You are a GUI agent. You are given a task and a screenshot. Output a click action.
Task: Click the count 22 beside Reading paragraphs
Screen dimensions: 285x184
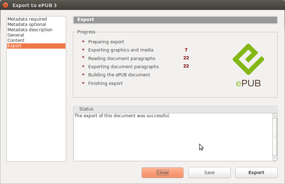[186, 58]
